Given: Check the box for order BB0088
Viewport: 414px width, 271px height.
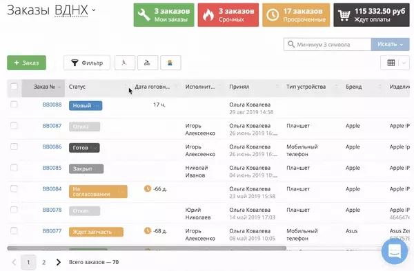Looking at the screenshot, I should (x=14, y=105).
